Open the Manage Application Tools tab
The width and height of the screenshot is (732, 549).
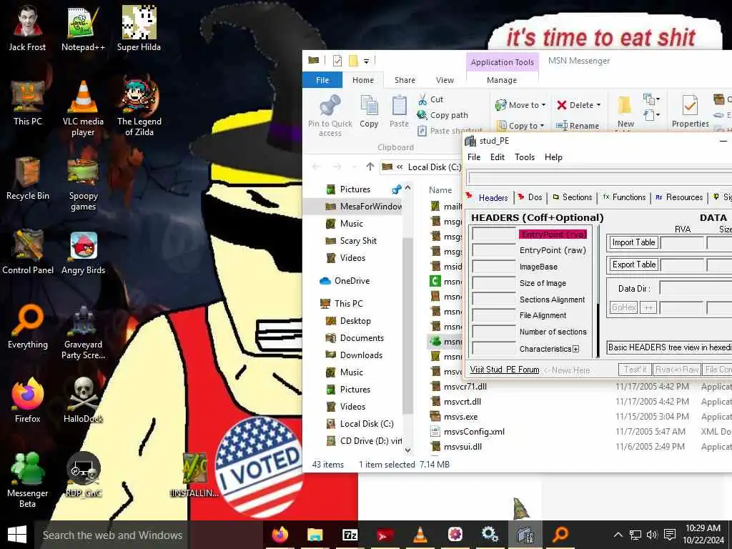(x=502, y=80)
